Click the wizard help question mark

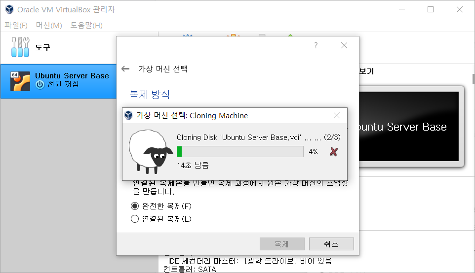point(316,45)
